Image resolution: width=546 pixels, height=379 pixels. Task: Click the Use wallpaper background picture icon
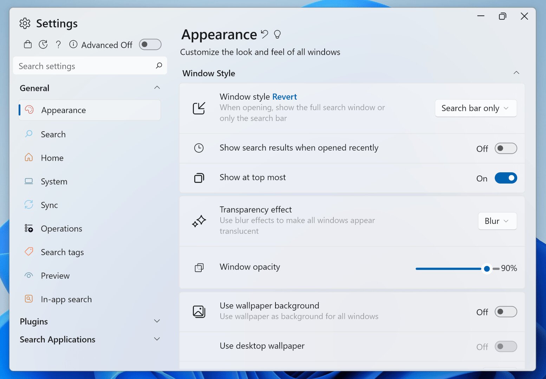click(x=199, y=311)
